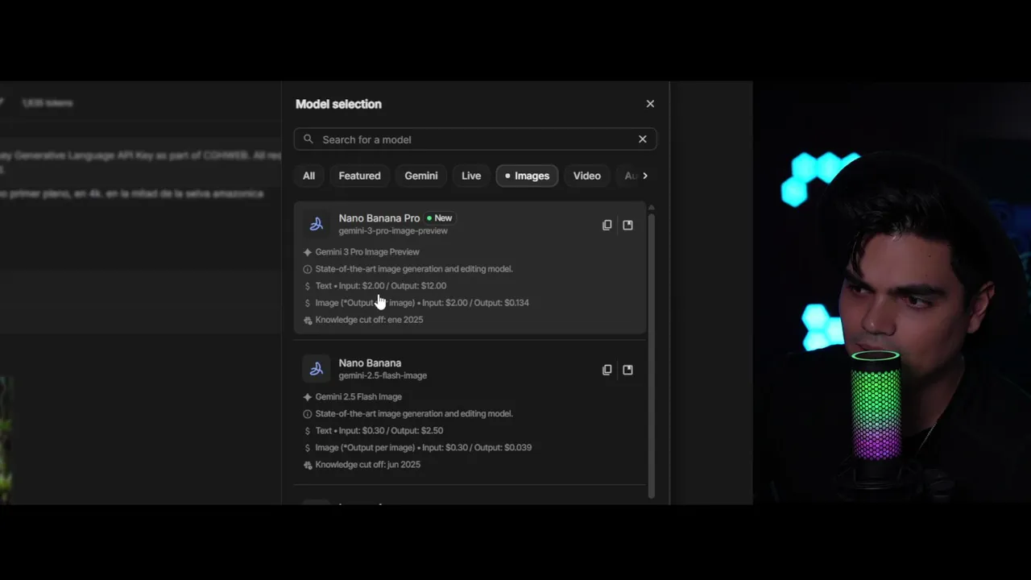This screenshot has width=1031, height=580.
Task: Click the search magnifier icon
Action: click(308, 139)
